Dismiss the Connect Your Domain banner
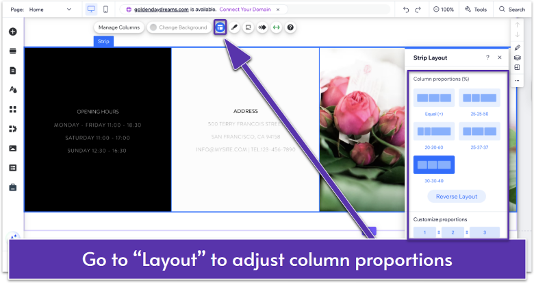 click(x=278, y=10)
